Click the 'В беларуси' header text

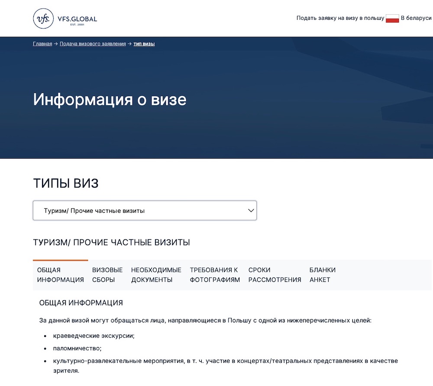(x=417, y=18)
